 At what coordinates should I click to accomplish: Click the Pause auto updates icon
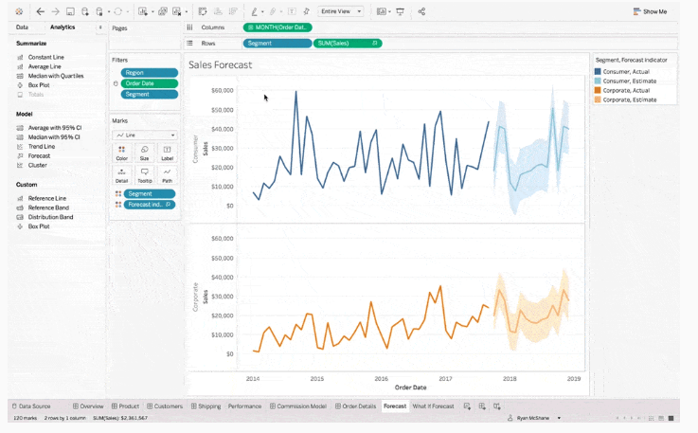99,11
